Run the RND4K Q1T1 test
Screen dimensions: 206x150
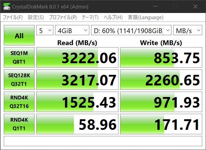[x=19, y=124]
